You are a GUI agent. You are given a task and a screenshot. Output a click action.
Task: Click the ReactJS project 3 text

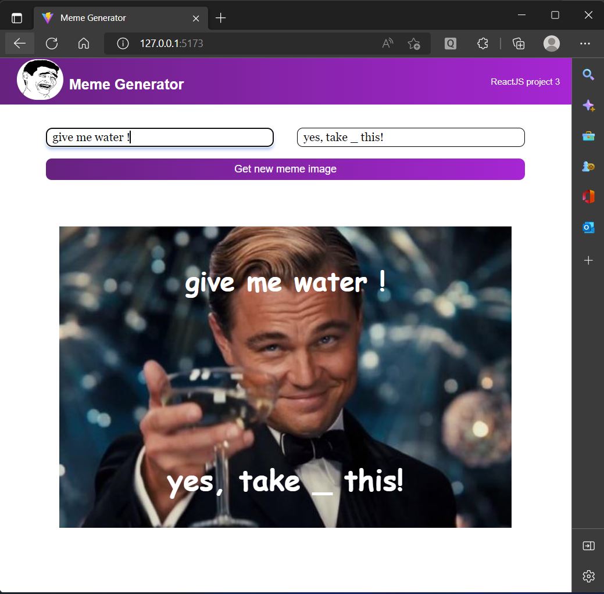pyautogui.click(x=525, y=82)
